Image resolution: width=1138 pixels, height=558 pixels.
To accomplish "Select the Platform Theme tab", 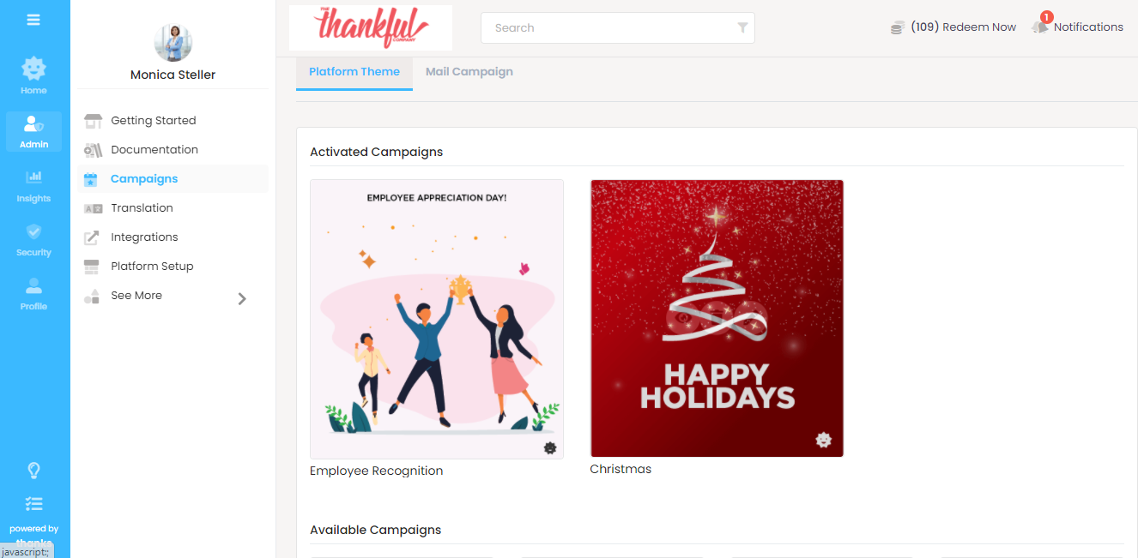I will 354,72.
